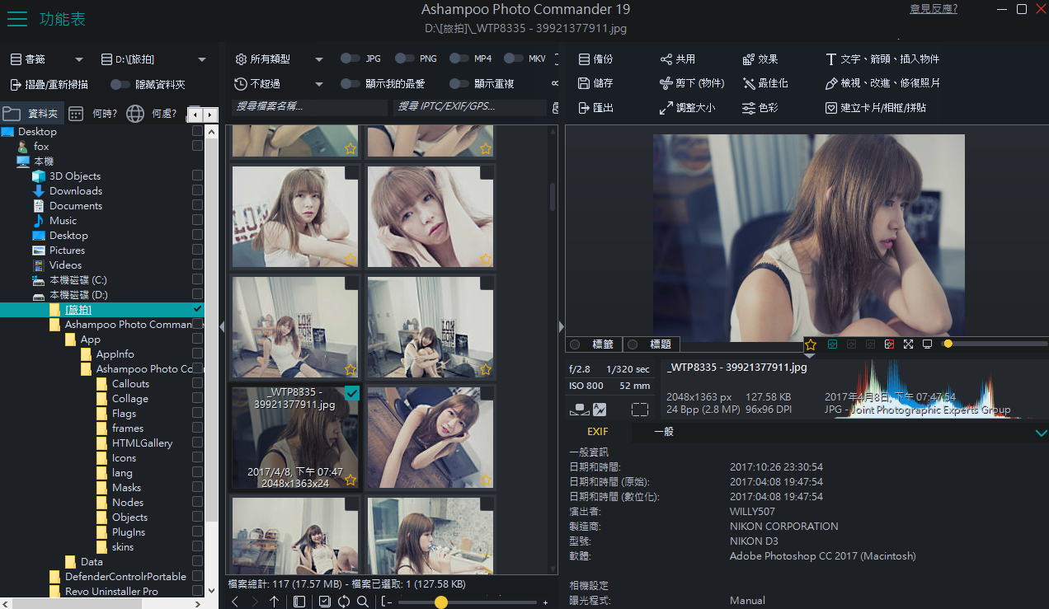Switch to the 何時? tab
The width and height of the screenshot is (1049, 609).
94,114
